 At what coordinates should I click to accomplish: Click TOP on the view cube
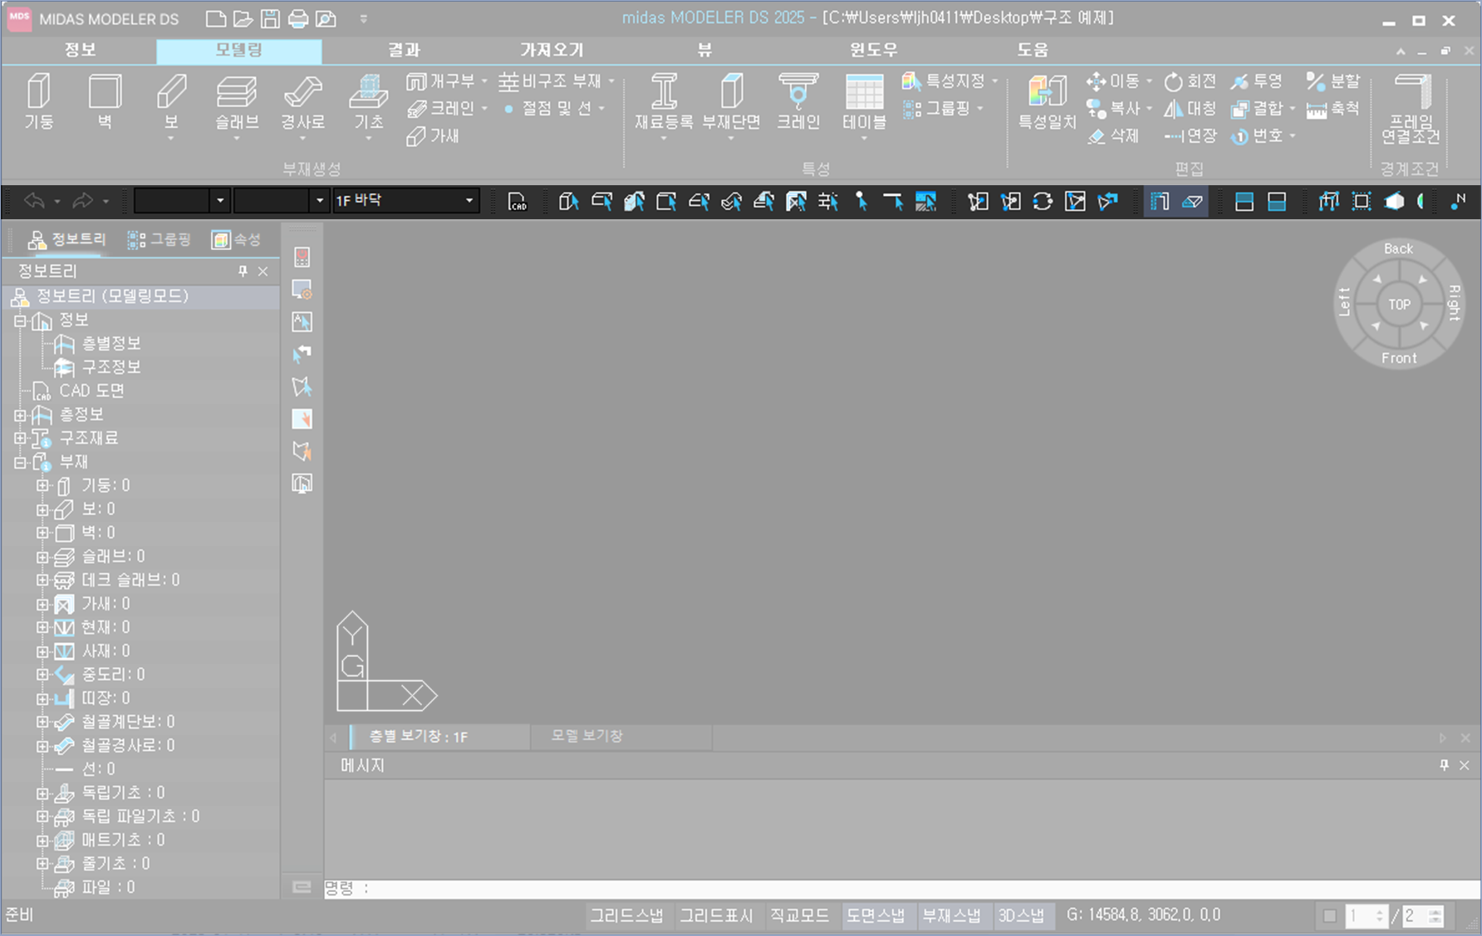(x=1399, y=305)
